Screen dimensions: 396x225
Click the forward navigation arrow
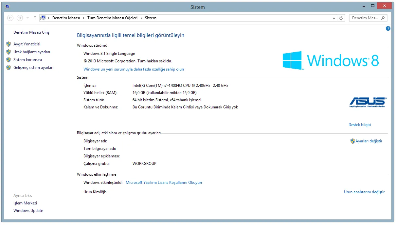pyautogui.click(x=20, y=18)
